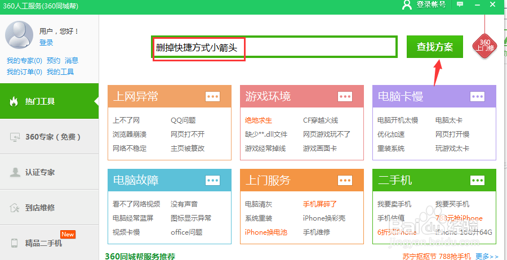Select 游戏经常掉线 entry

click(265, 149)
